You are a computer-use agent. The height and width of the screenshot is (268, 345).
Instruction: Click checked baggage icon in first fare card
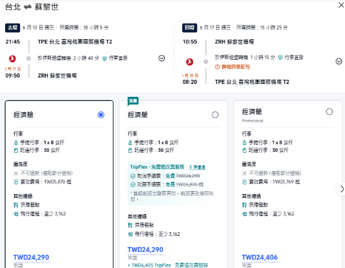[16, 150]
